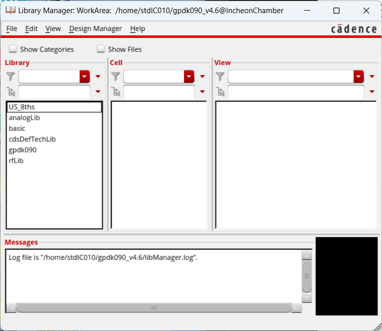Open the Edit menu
Viewport: 382px width, 331px height.
tap(31, 29)
